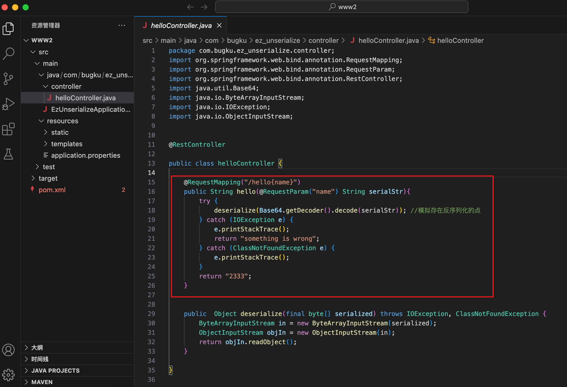The width and height of the screenshot is (567, 387).
Task: Switch to the helloController.java tab
Action: (x=181, y=25)
